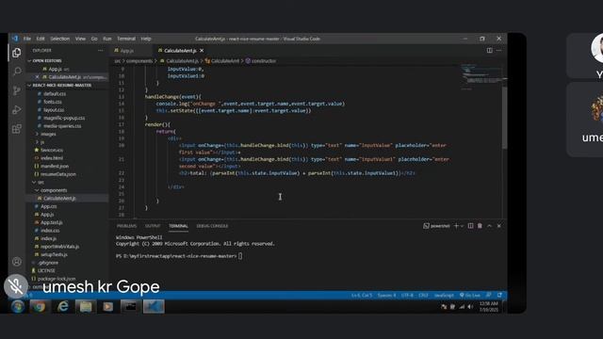Open the Run and Debug view
Screen dimensions: 603x339
tap(17, 110)
